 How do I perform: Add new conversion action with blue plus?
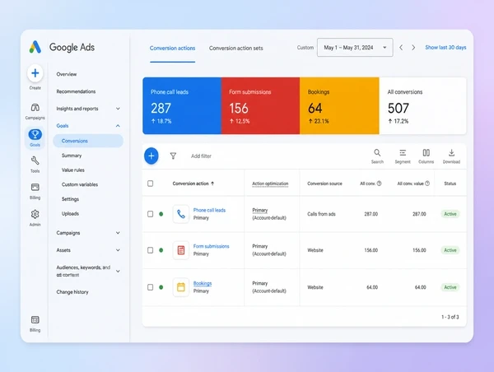tap(151, 156)
